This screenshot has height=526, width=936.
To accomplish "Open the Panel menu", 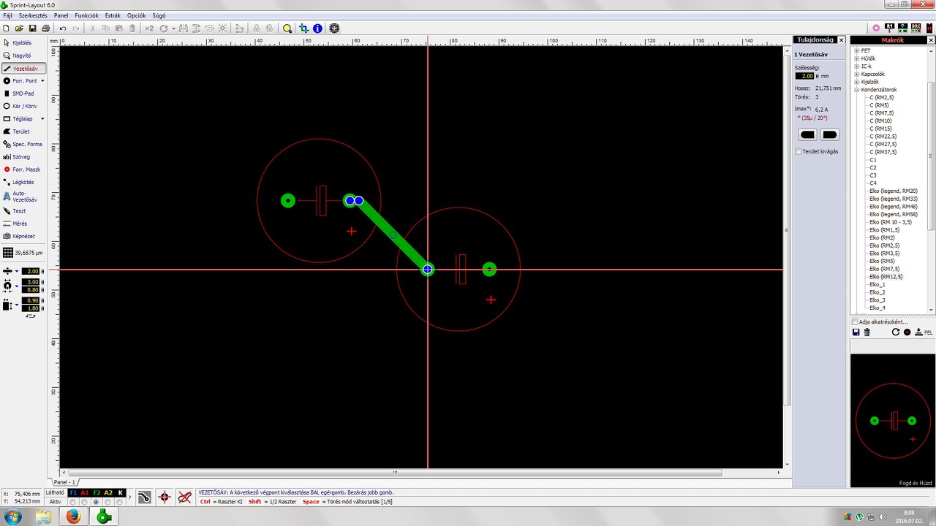I will (x=61, y=15).
